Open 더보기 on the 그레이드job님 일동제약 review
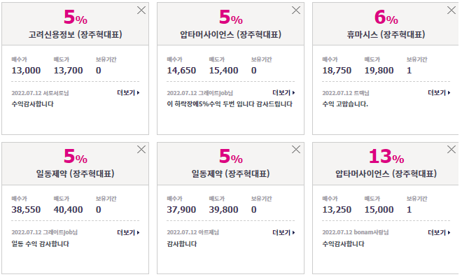The width and height of the screenshot is (462, 277). tap(129, 232)
